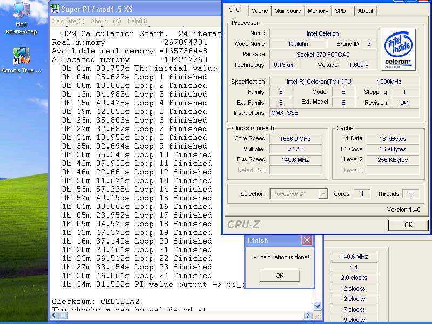
Task: Click the Available real memory =165736448 line
Action: (130, 51)
